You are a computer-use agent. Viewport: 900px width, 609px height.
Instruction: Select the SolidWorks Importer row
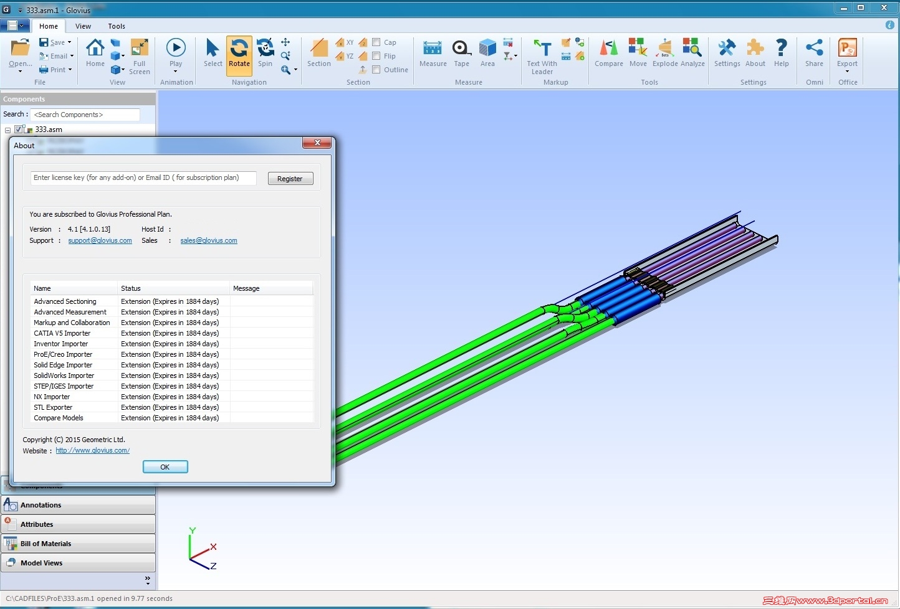pos(171,375)
